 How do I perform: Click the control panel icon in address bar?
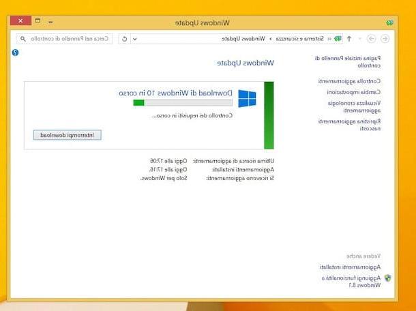tap(338, 39)
